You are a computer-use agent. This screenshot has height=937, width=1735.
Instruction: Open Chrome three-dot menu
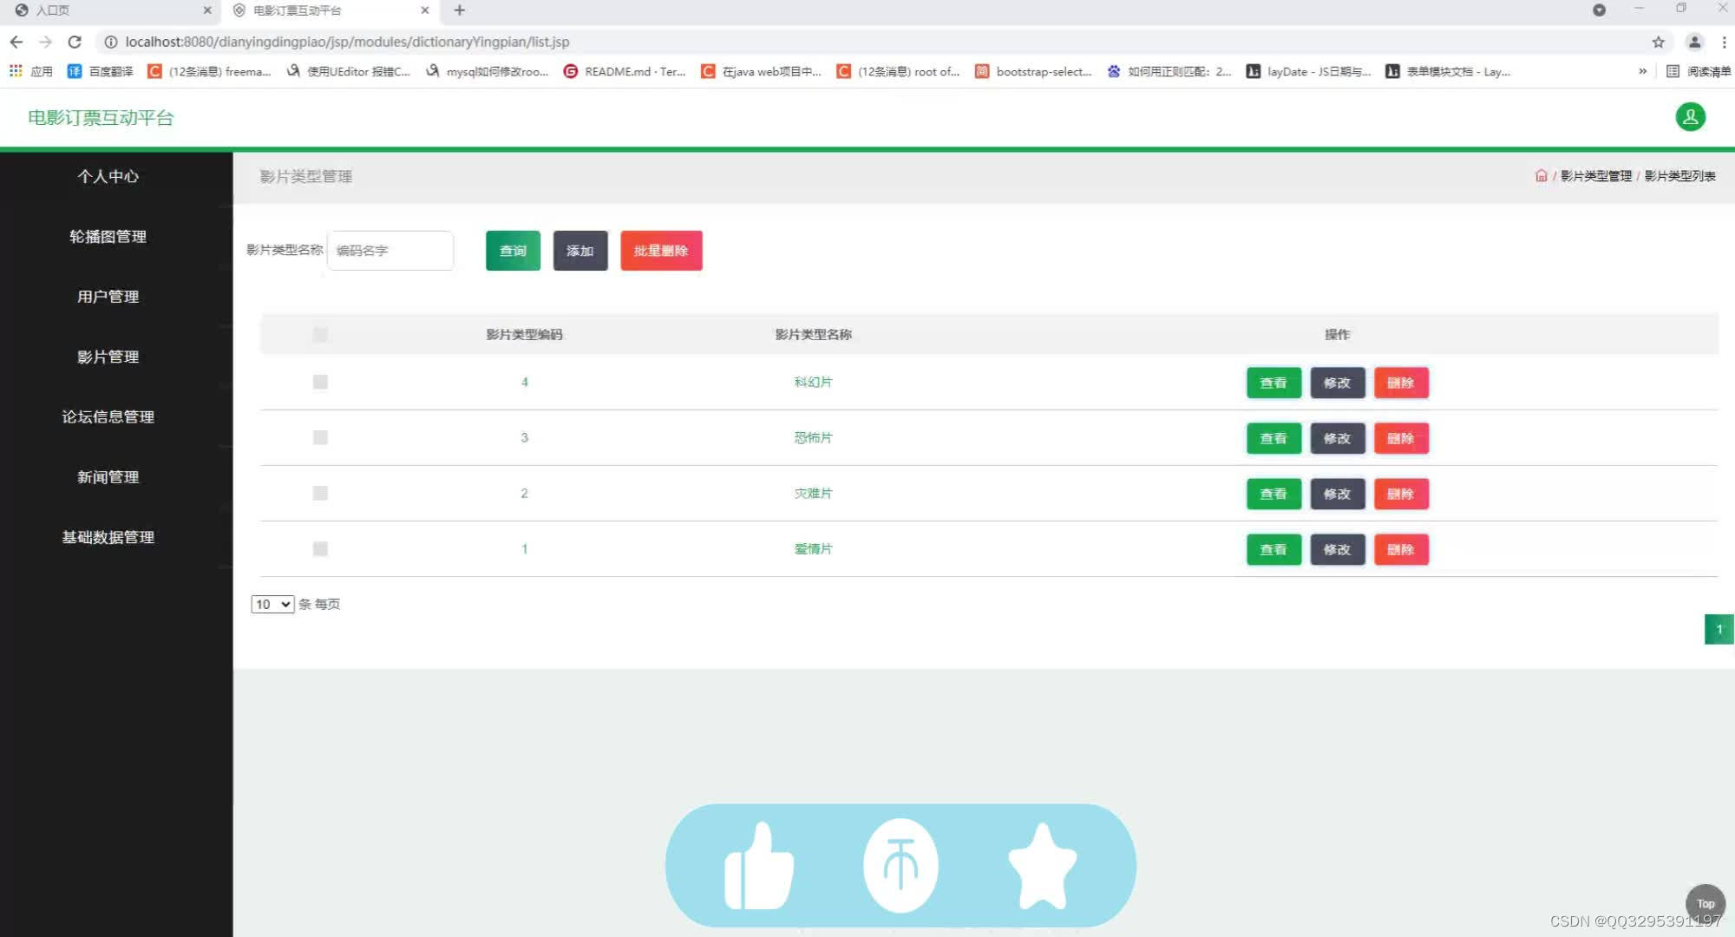[1724, 42]
